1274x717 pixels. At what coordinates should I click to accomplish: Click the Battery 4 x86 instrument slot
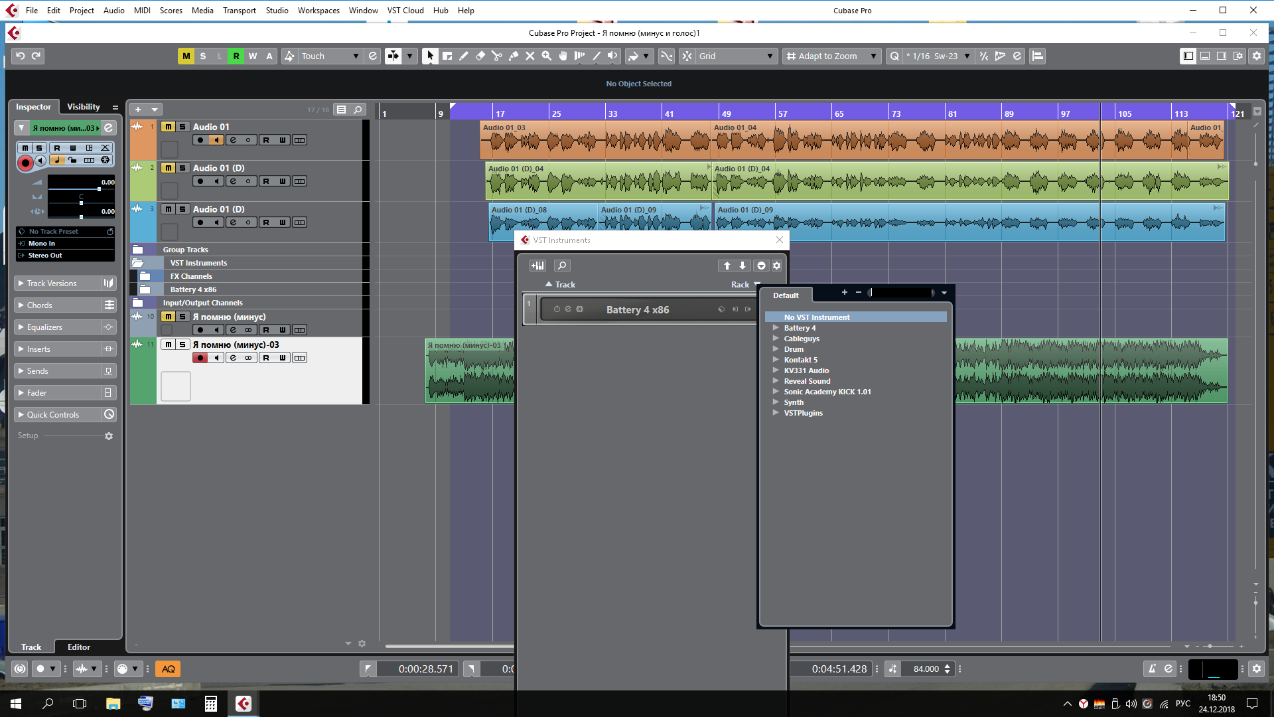tap(637, 310)
